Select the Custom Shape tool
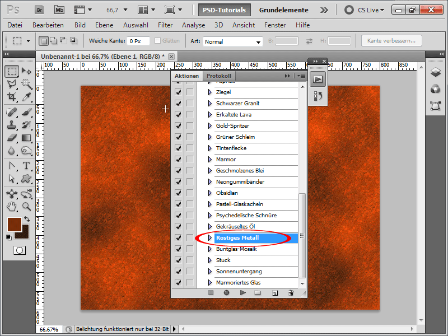Image resolution: width=448 pixels, height=336 pixels. [26, 179]
